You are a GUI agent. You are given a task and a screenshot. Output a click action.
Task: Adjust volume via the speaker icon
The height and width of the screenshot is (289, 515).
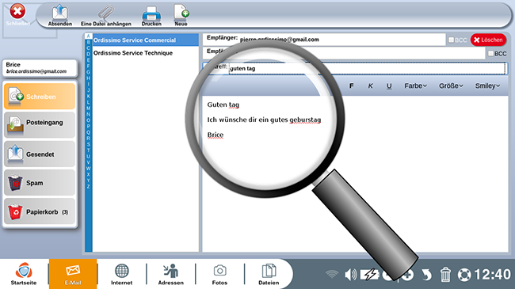point(351,275)
